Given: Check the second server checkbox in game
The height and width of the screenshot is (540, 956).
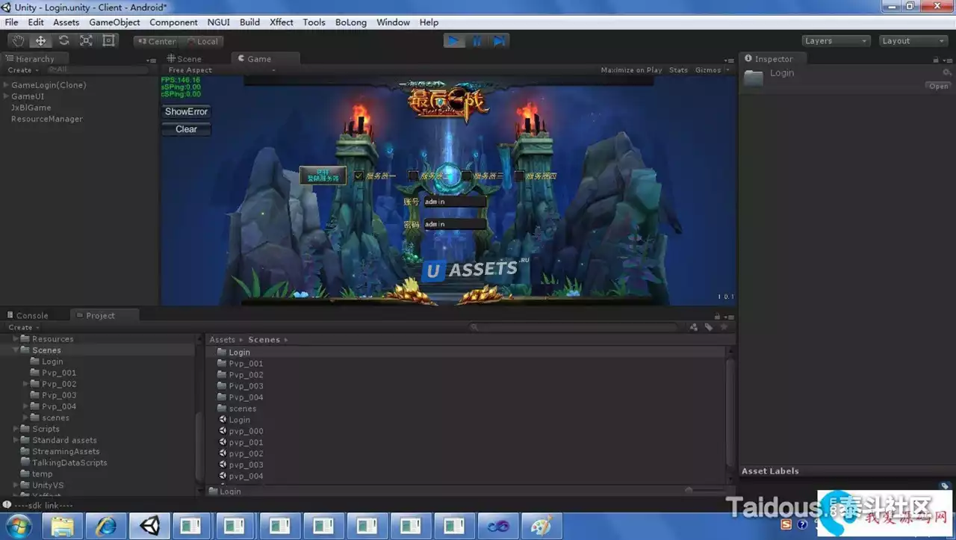Looking at the screenshot, I should (x=413, y=176).
